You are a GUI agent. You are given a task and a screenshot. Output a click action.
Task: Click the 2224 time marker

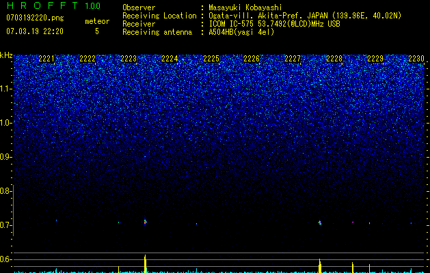point(170,59)
